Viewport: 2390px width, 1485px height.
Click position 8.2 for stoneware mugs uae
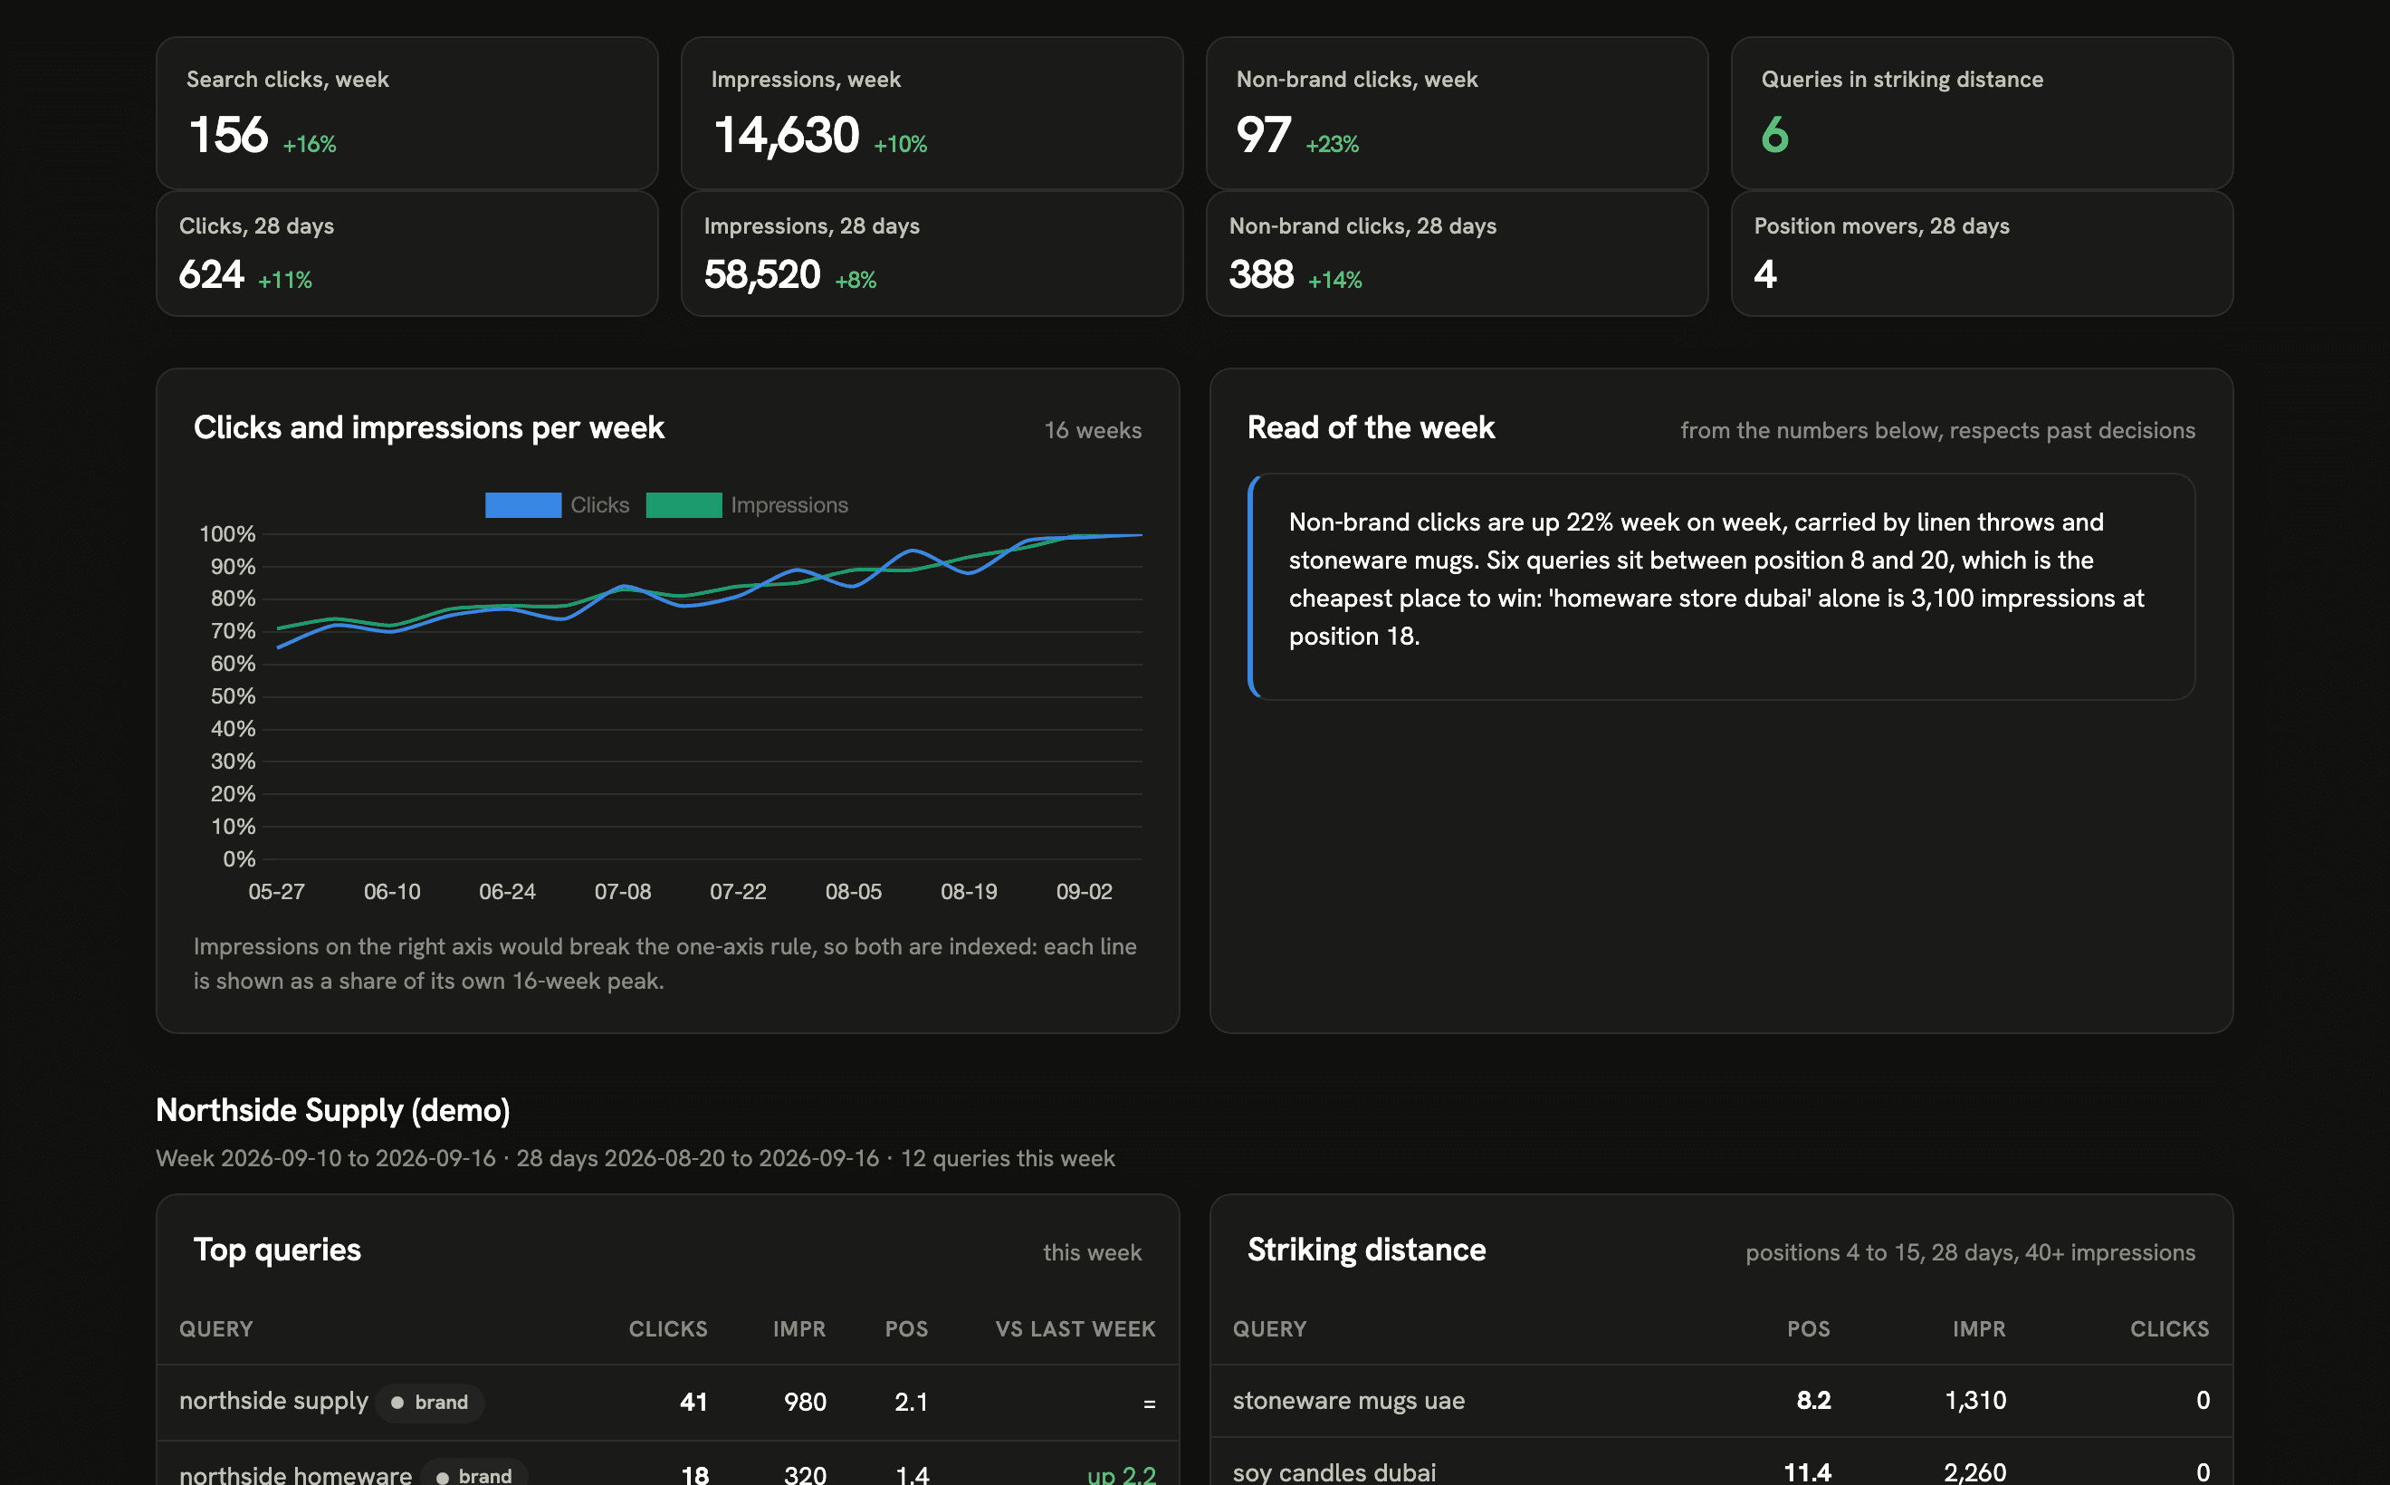tap(1813, 1401)
